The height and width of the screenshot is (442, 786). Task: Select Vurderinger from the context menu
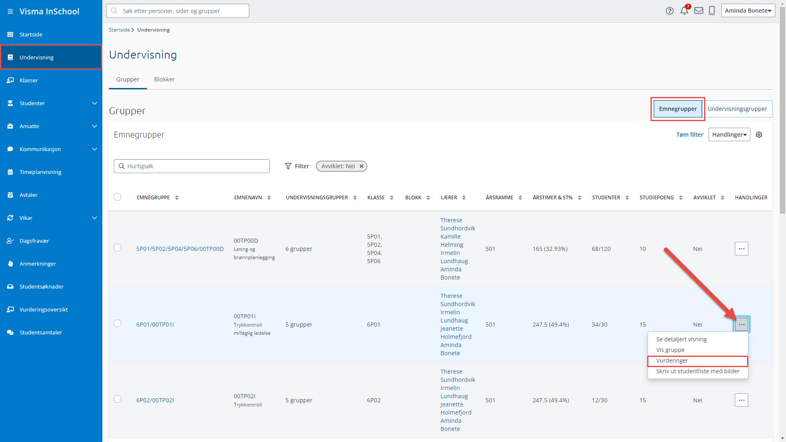pos(698,361)
